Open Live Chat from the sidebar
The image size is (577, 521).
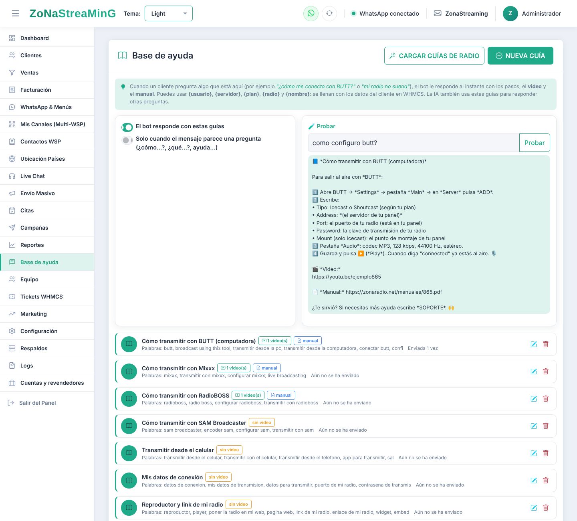click(47, 176)
